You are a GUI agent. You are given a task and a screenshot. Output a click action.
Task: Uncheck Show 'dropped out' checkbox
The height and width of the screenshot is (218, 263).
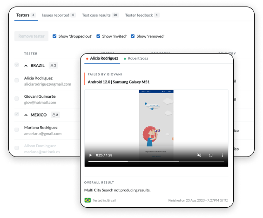[54, 36]
